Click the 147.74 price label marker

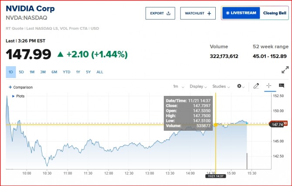(277, 125)
